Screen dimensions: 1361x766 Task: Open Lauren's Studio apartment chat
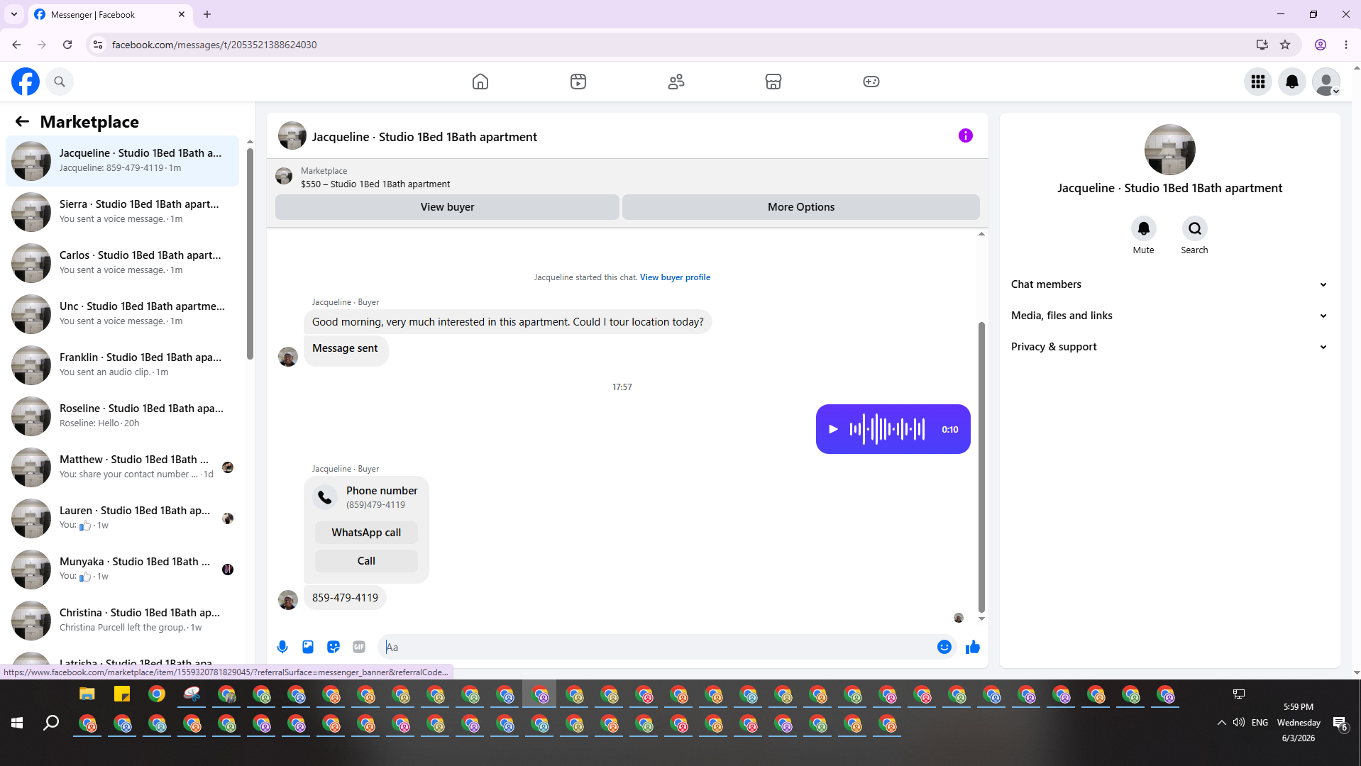(123, 518)
